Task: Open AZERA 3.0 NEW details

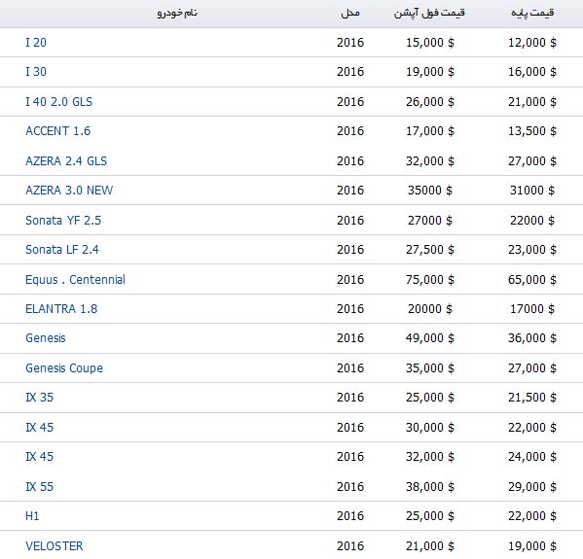Action: pyautogui.click(x=69, y=190)
